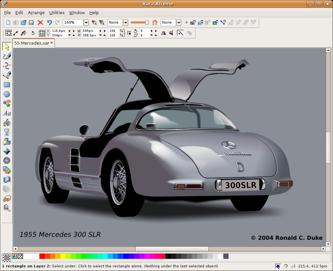The image size is (333, 271).
Task: Expand the second None dropdown
Action: click(179, 23)
